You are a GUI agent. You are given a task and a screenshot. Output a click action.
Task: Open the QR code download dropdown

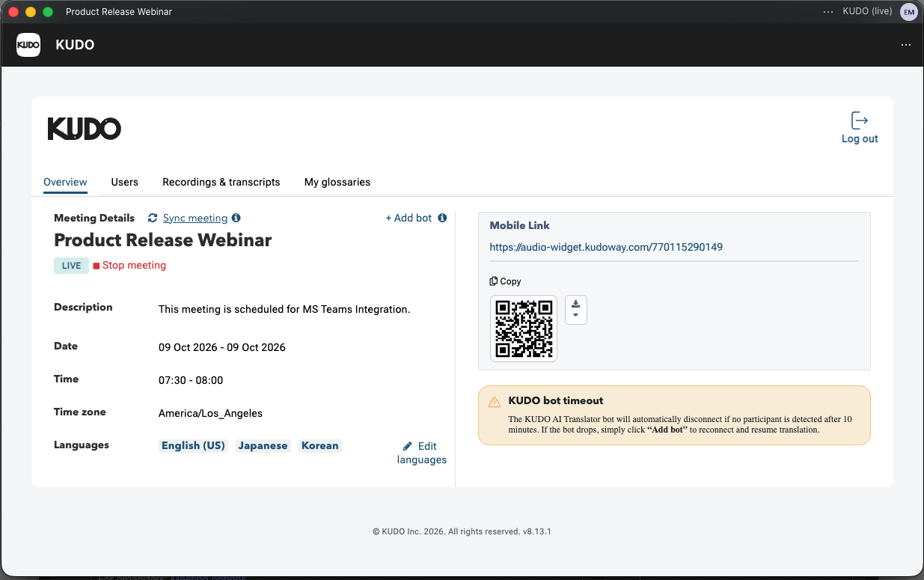tap(576, 309)
